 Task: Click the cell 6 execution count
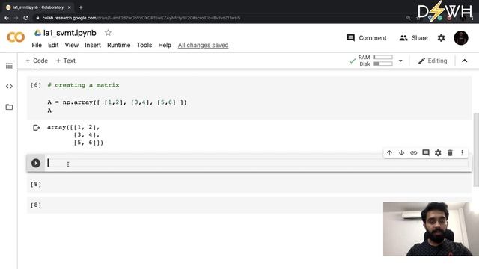(x=36, y=85)
